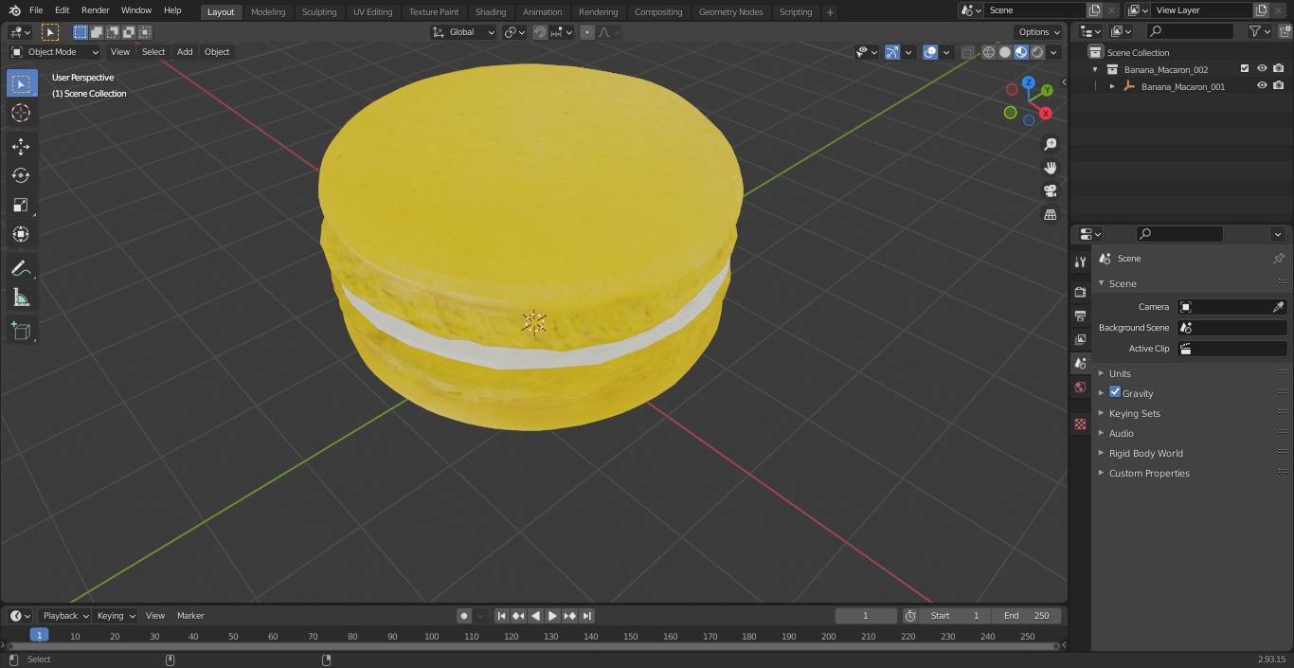Toggle exclude checkbox for Banana_Macaron_002
This screenshot has height=668, width=1294.
(x=1245, y=69)
